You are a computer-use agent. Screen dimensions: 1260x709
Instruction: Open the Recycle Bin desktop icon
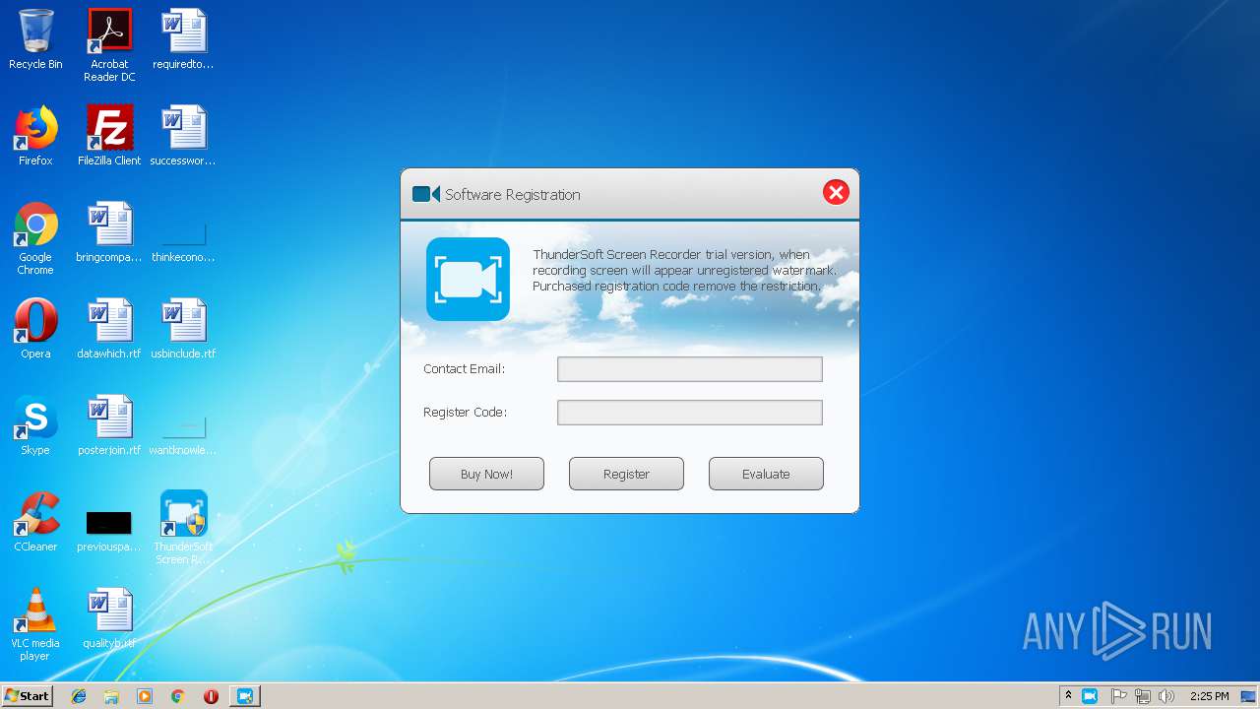coord(35,39)
